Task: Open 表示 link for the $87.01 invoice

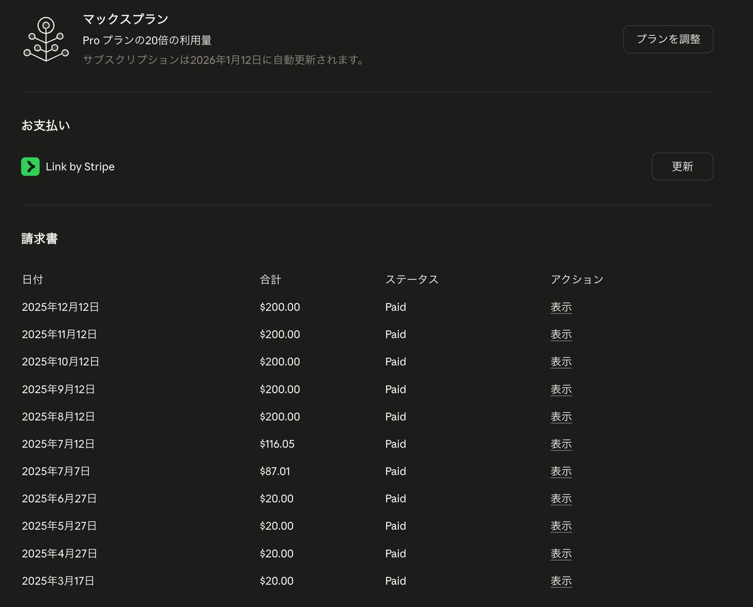Action: click(561, 471)
